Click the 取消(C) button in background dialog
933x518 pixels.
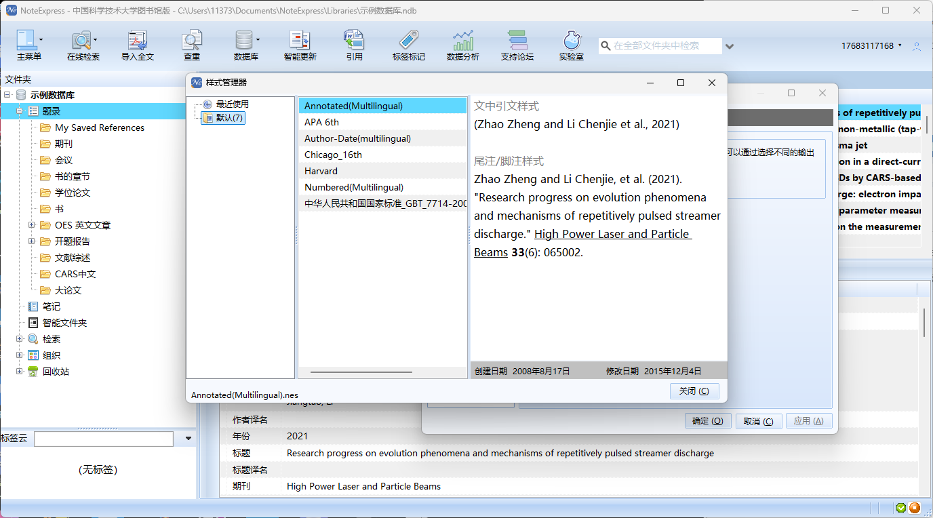(x=759, y=421)
